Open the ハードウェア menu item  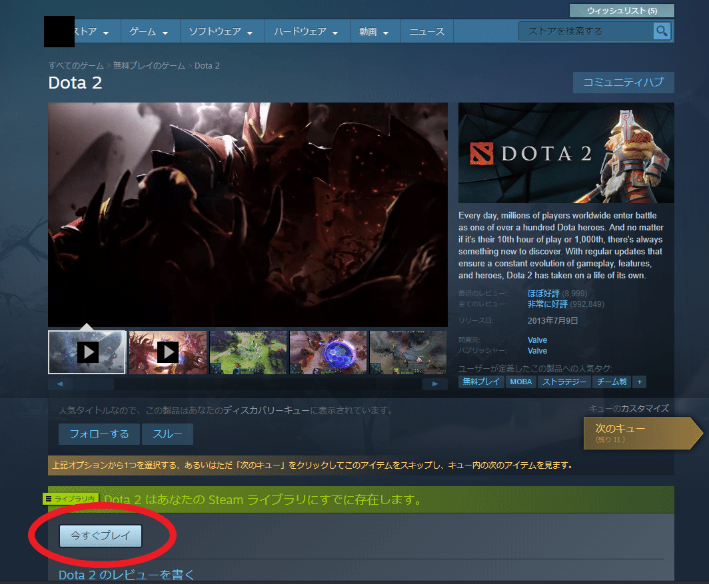[302, 31]
